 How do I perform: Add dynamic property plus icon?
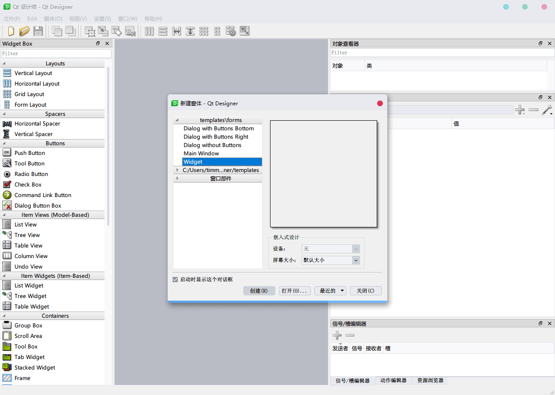520,110
